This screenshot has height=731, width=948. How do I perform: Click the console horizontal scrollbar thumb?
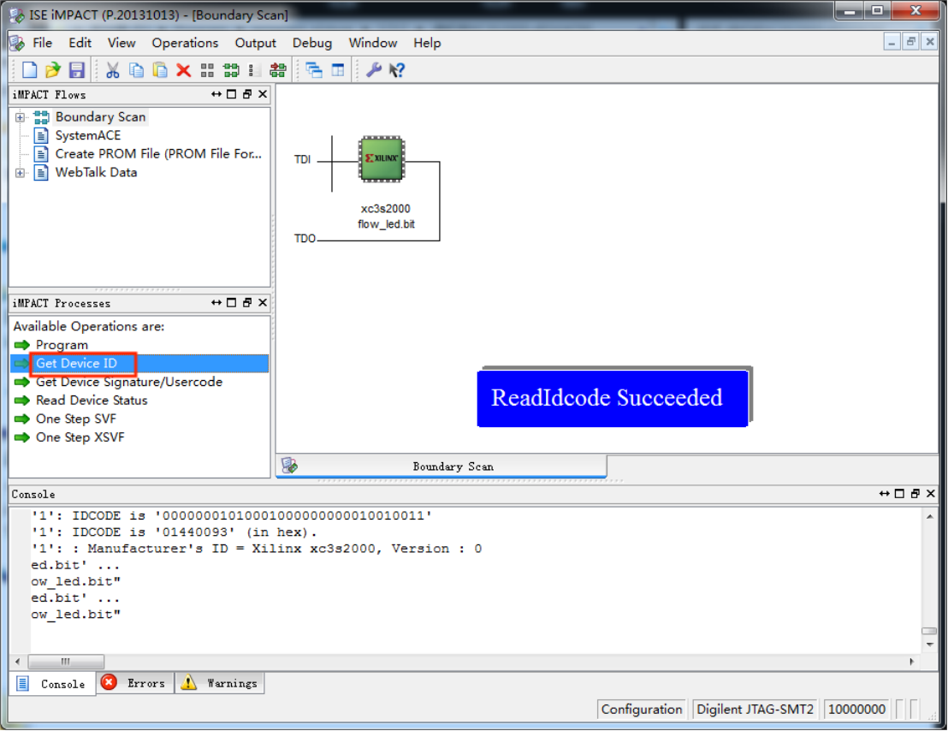(x=66, y=662)
